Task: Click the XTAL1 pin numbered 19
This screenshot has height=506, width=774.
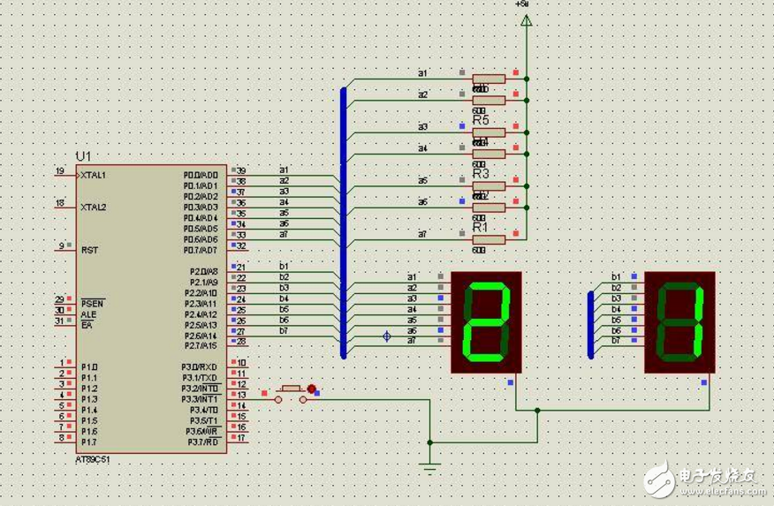Action: coord(66,175)
